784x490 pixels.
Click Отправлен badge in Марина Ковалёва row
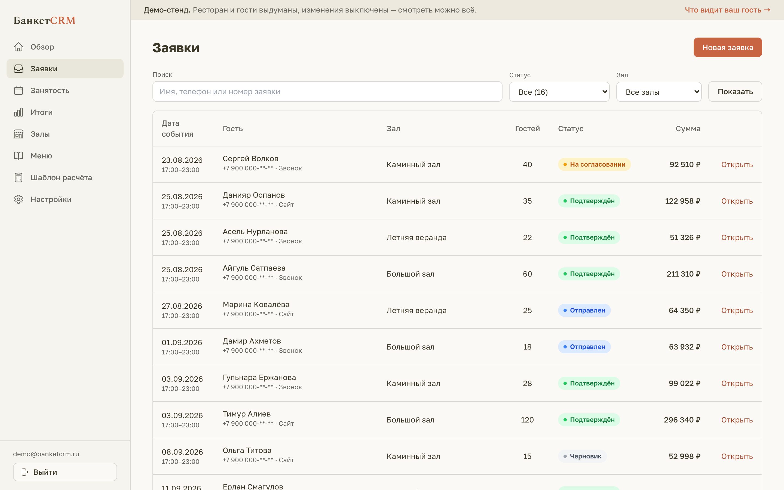[584, 310]
